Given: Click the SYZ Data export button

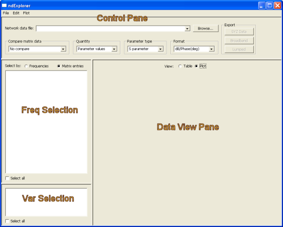Looking at the screenshot, I should point(239,32).
